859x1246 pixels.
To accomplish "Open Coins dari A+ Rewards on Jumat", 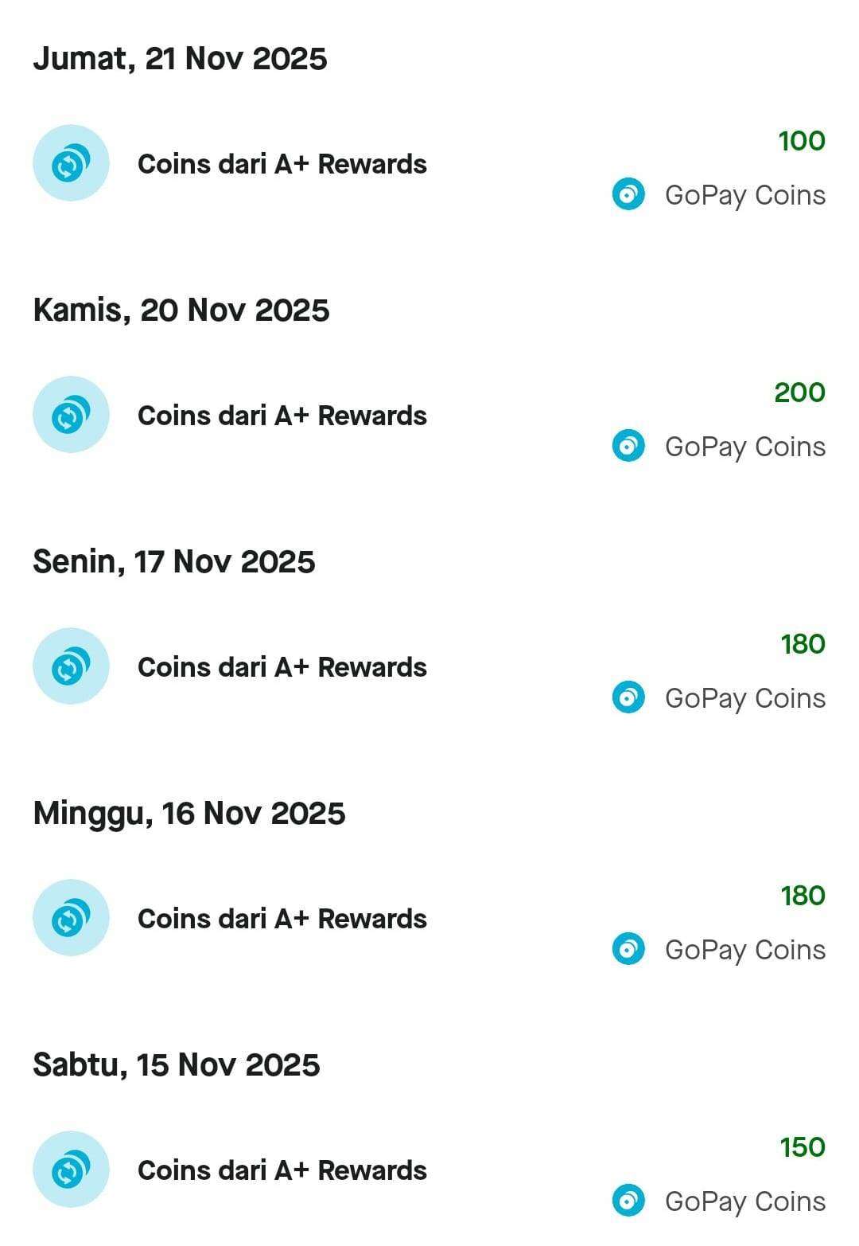I will (282, 164).
